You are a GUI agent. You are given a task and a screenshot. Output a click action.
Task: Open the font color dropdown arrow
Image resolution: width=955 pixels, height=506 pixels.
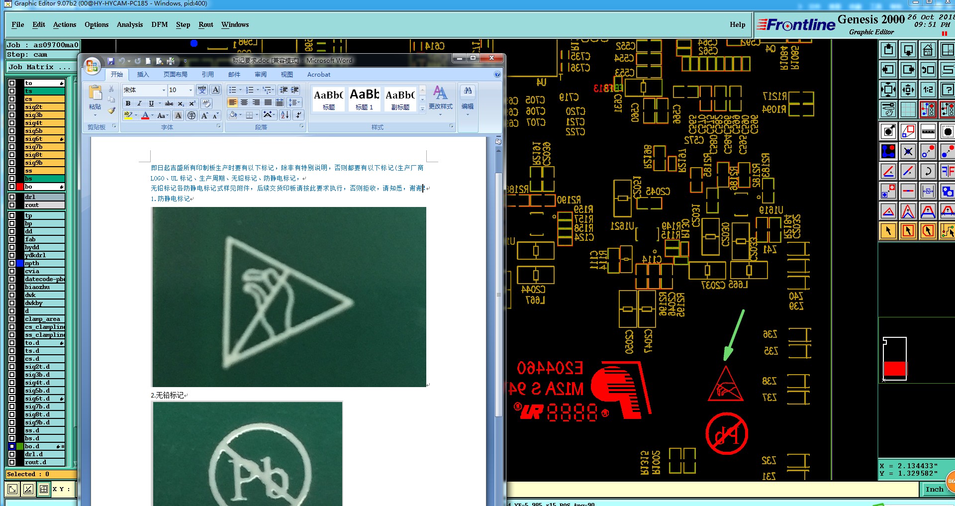click(x=153, y=115)
